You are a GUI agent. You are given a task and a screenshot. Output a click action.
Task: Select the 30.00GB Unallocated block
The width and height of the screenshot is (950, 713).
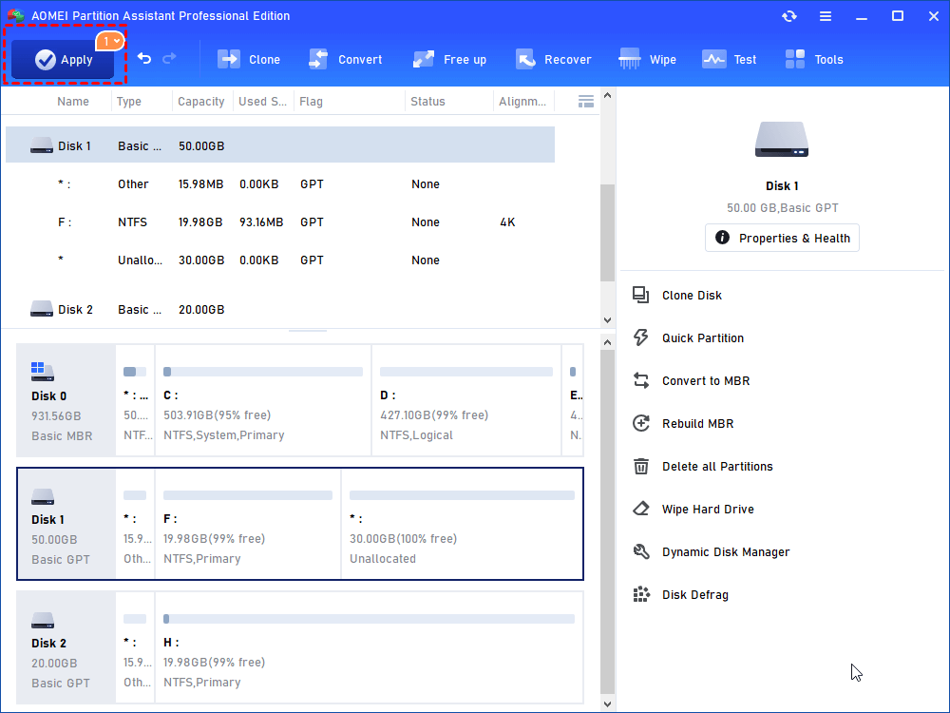pyautogui.click(x=462, y=524)
